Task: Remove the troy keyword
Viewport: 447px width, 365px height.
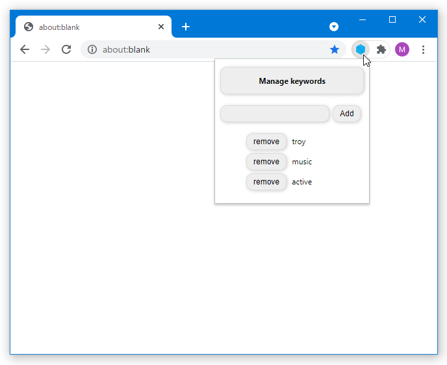Action: [266, 142]
